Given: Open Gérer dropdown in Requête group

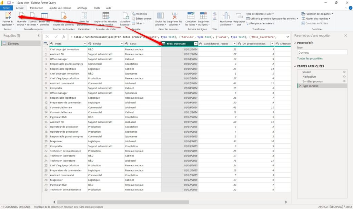Looking at the screenshot, I should 138,23.
